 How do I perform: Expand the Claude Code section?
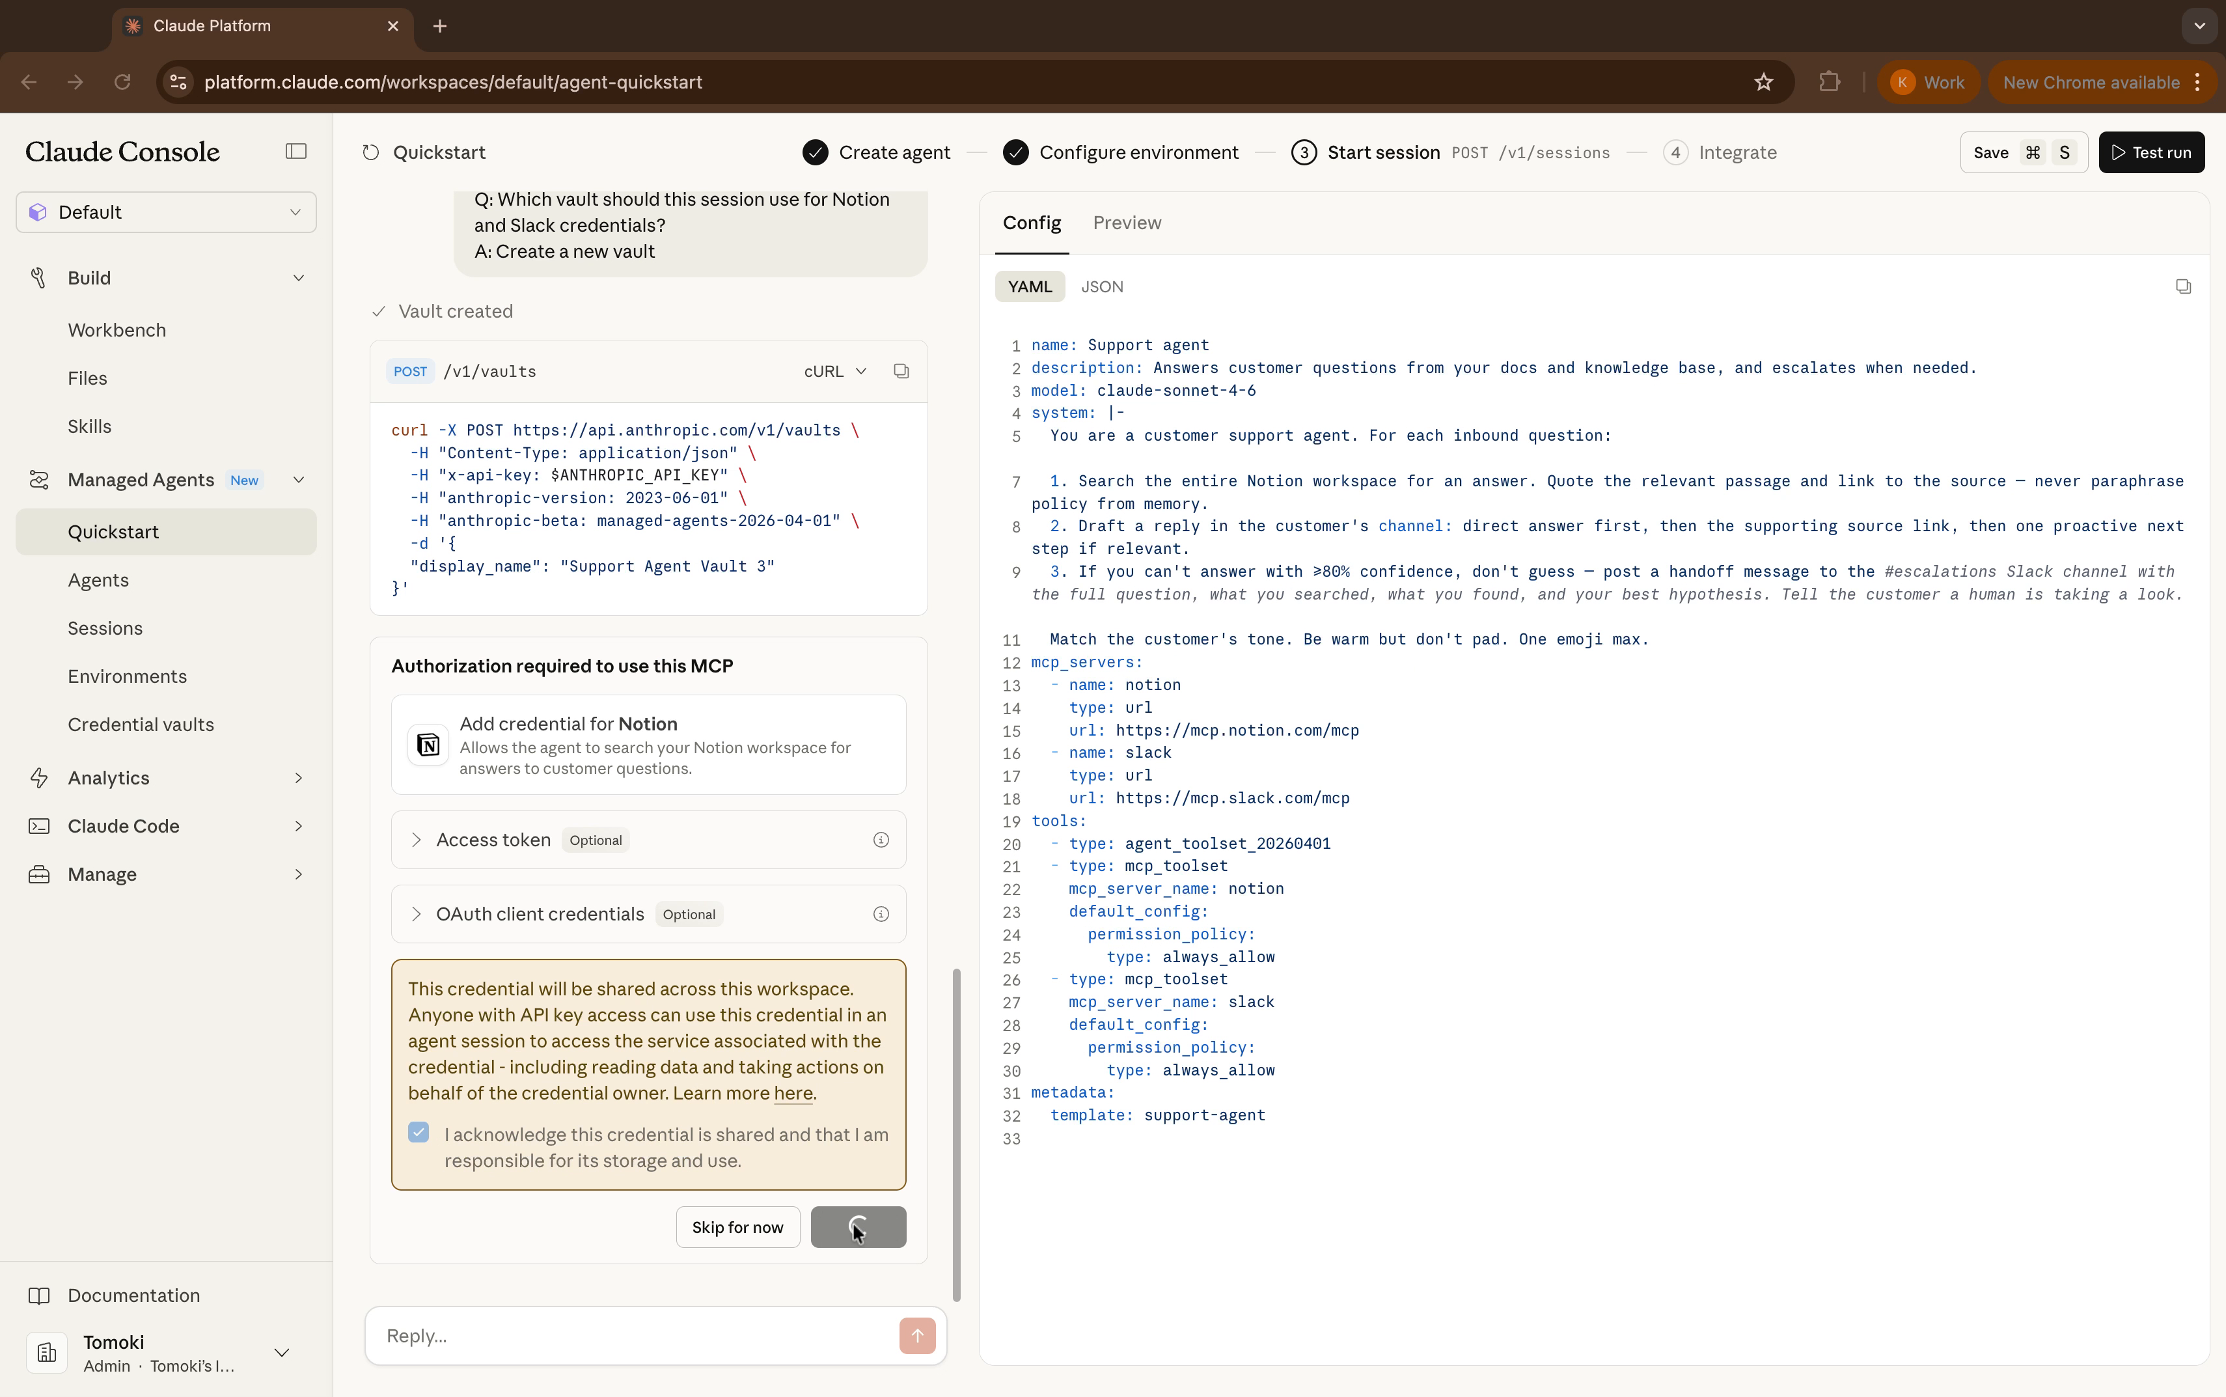click(298, 826)
